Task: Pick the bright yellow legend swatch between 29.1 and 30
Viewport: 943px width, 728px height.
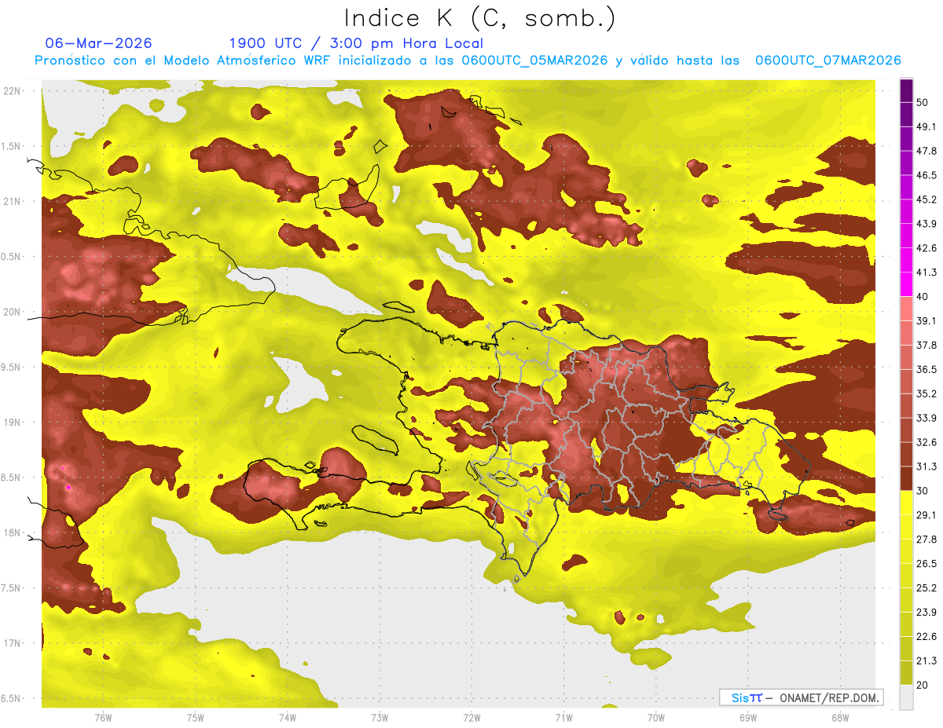Action: (x=906, y=503)
